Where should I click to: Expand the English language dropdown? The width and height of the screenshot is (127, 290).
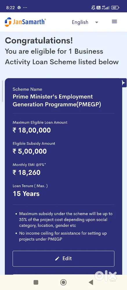[x=85, y=22]
